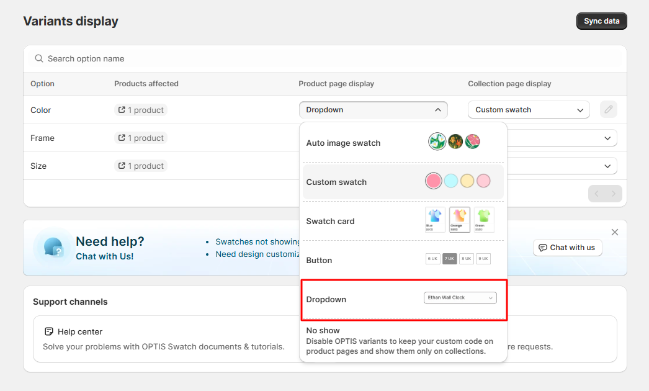Click the Product page display column header

click(336, 84)
